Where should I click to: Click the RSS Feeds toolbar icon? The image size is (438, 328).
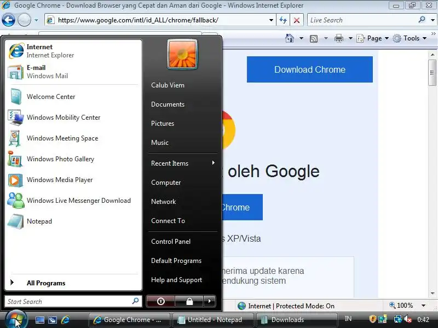click(314, 38)
